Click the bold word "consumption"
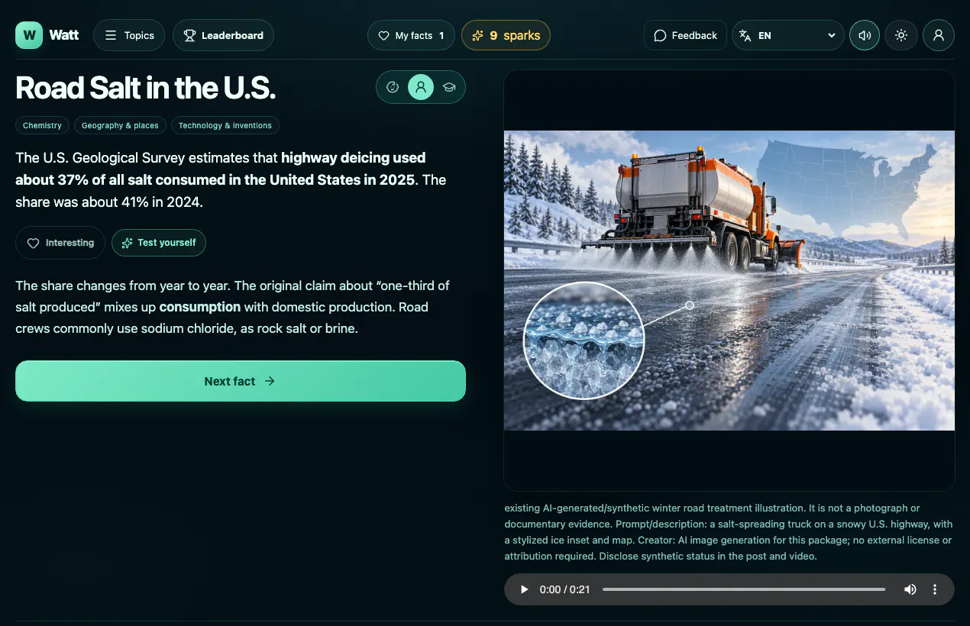 pyautogui.click(x=200, y=307)
